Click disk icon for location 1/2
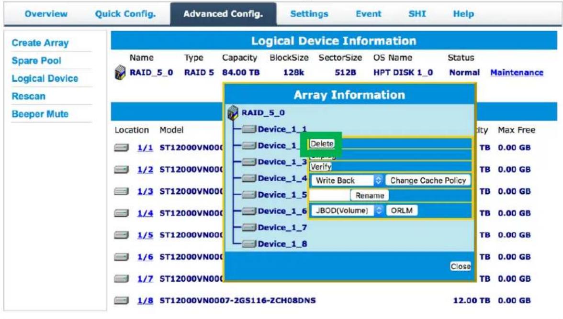 pos(122,169)
